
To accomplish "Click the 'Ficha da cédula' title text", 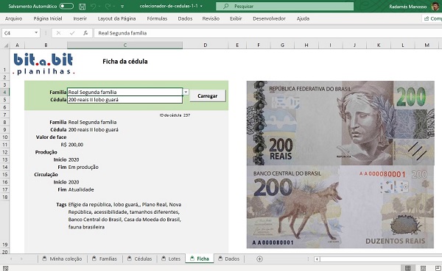I will (125, 61).
